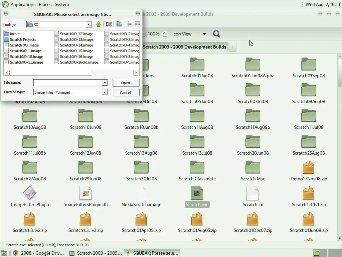Click the clock showing Wed Aug 2
Image resolution: width=342 pixels, height=257 pixels.
[x=323, y=4]
